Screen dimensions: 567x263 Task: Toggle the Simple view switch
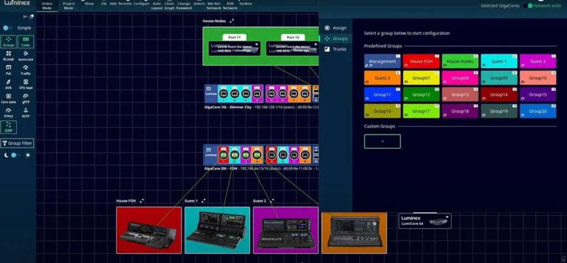pos(8,28)
